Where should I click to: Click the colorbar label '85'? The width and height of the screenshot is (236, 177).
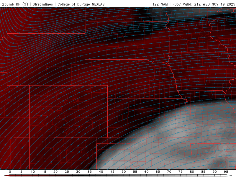[x=203, y=172]
